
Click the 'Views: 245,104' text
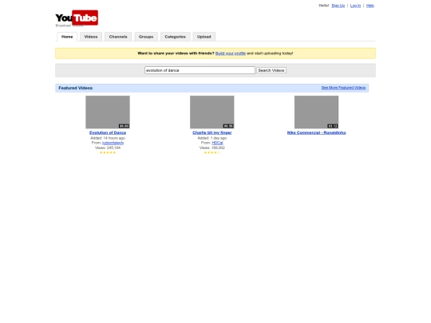[108, 148]
